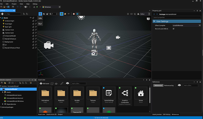This screenshot has height=119, width=203.
Task: Click the orange cube icon in scene toolbar
Action: 65,14
